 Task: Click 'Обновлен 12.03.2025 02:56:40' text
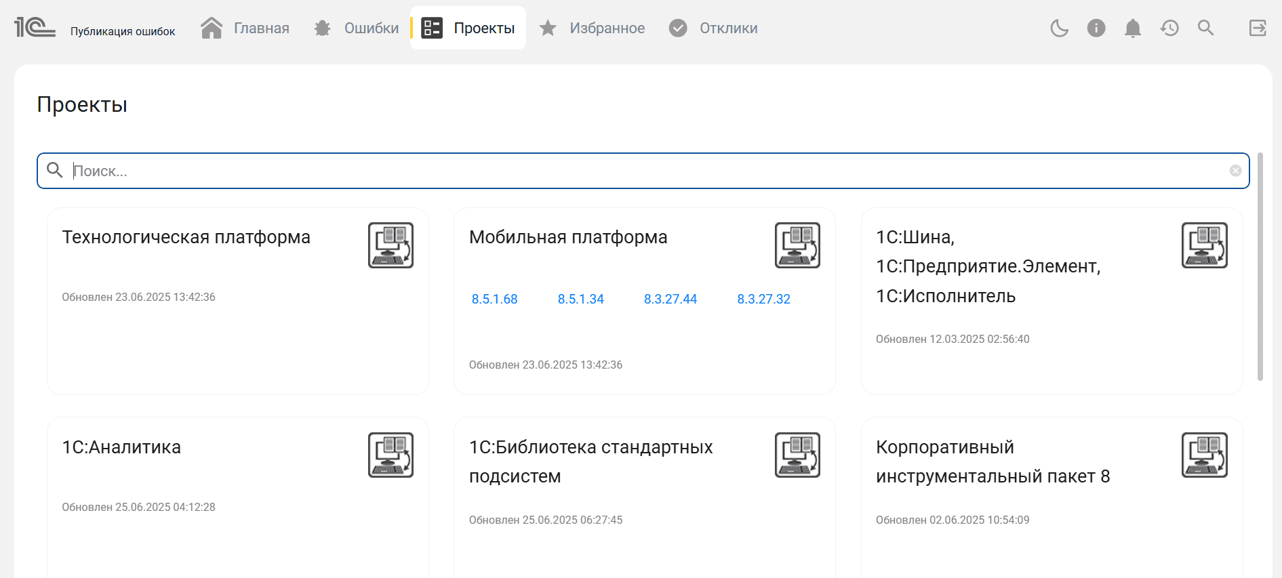pyautogui.click(x=953, y=339)
